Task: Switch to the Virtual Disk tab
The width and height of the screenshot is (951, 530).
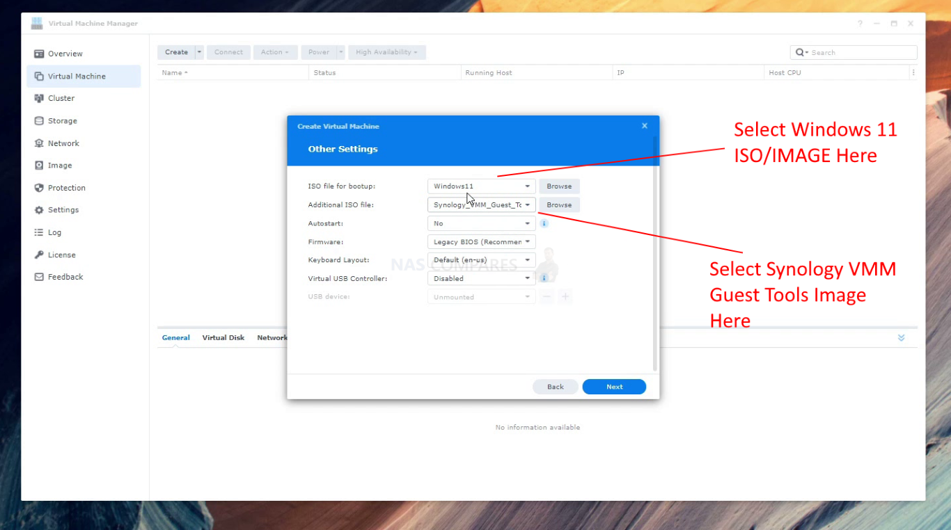Action: [x=223, y=338]
